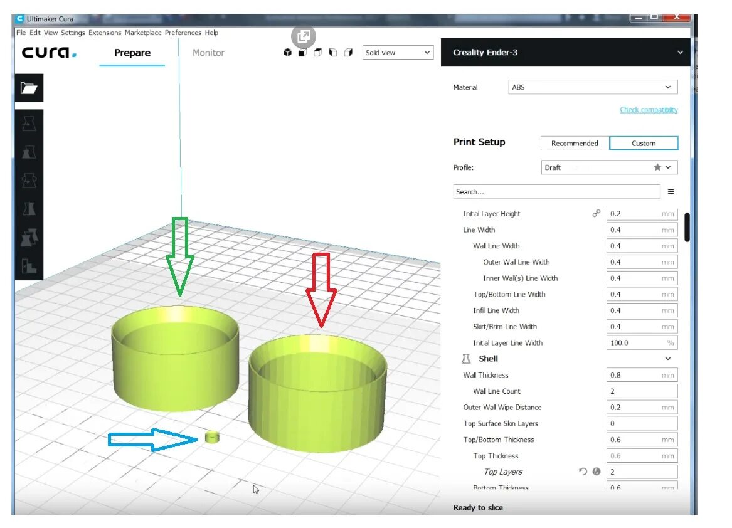This screenshot has height=528, width=732.
Task: Switch to the Monitor tab
Action: (x=208, y=53)
